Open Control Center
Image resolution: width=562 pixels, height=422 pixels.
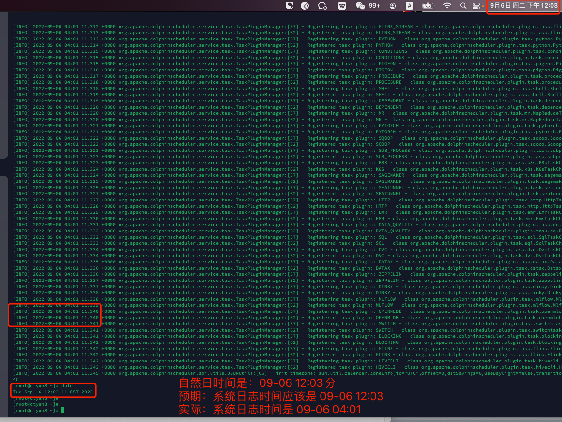(x=476, y=6)
